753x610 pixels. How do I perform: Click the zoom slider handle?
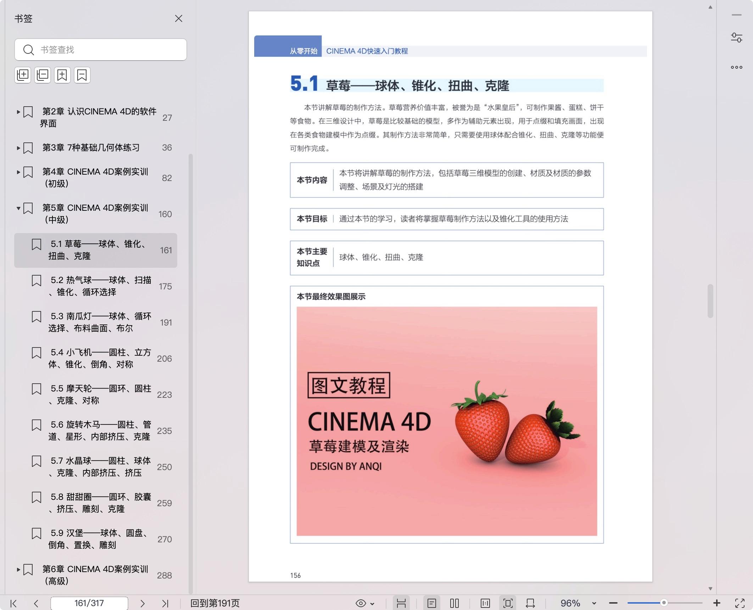point(664,603)
